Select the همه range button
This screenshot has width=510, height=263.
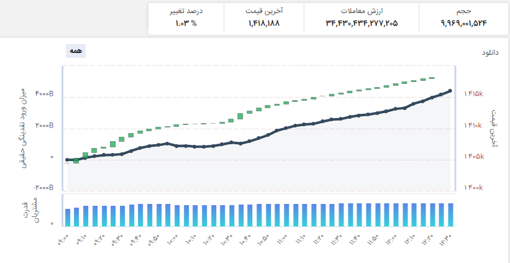[76, 51]
